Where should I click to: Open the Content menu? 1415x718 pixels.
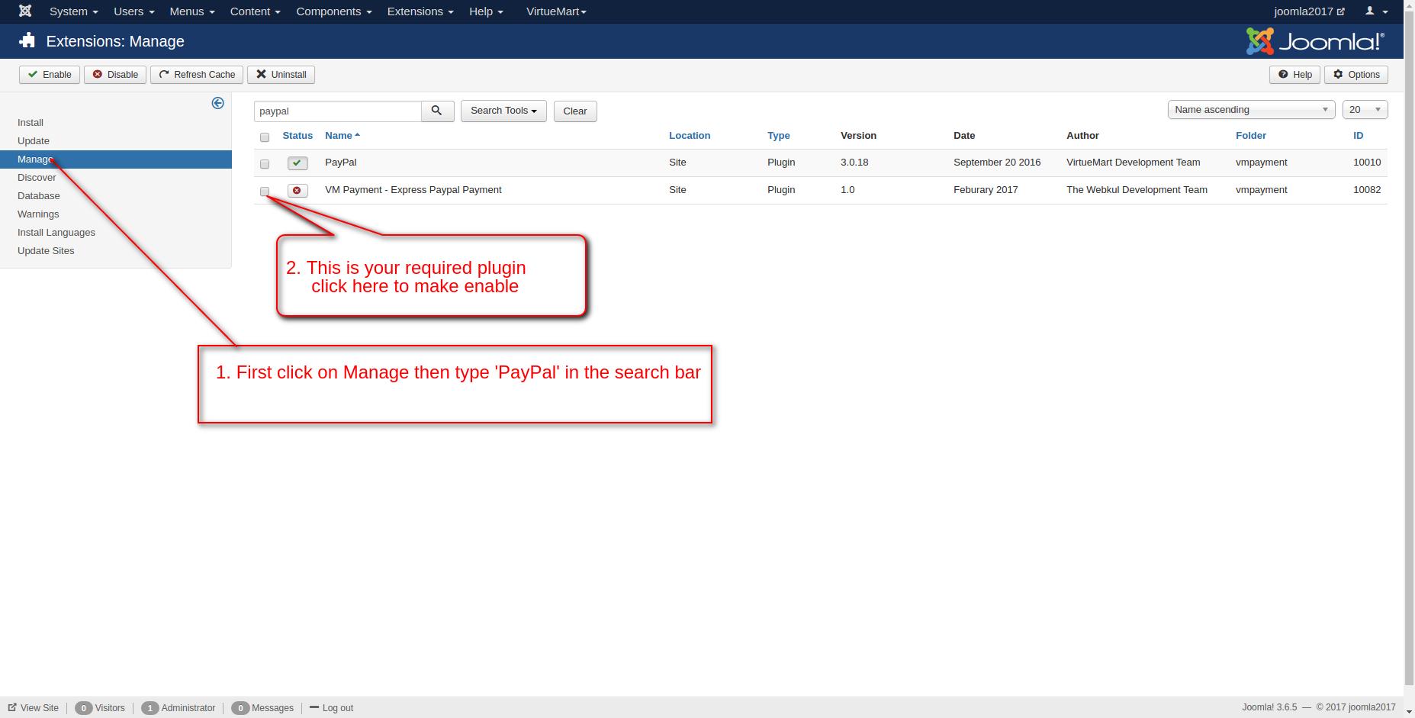click(255, 11)
